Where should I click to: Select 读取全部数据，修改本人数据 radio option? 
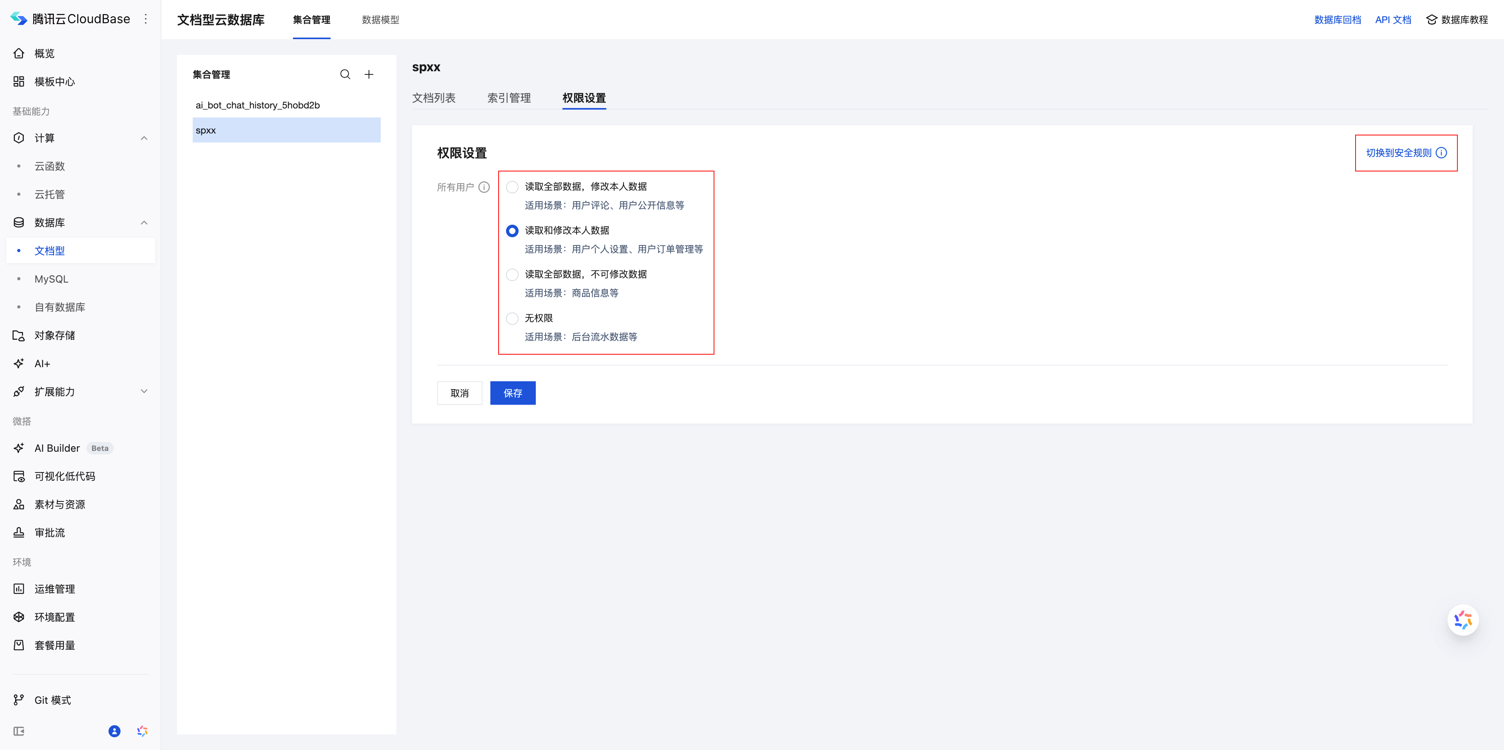(512, 187)
